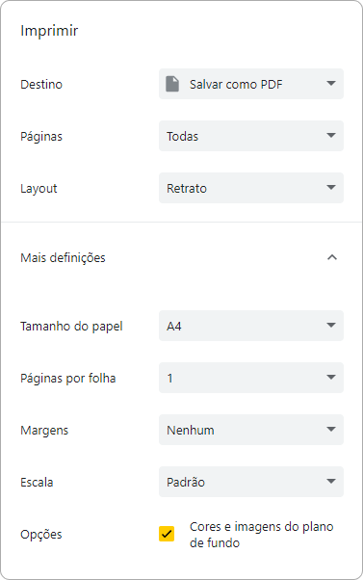Click the Páginas dropdown arrow icon
This screenshot has height=580, width=363.
(331, 136)
